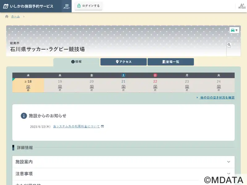Click the 能美市 city label

[15, 43]
